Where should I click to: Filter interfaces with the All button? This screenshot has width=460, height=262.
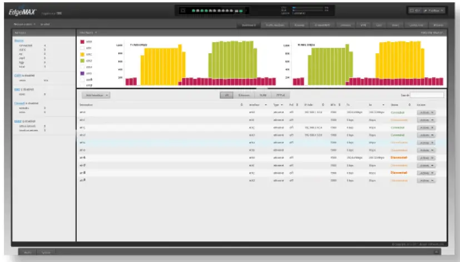click(226, 95)
